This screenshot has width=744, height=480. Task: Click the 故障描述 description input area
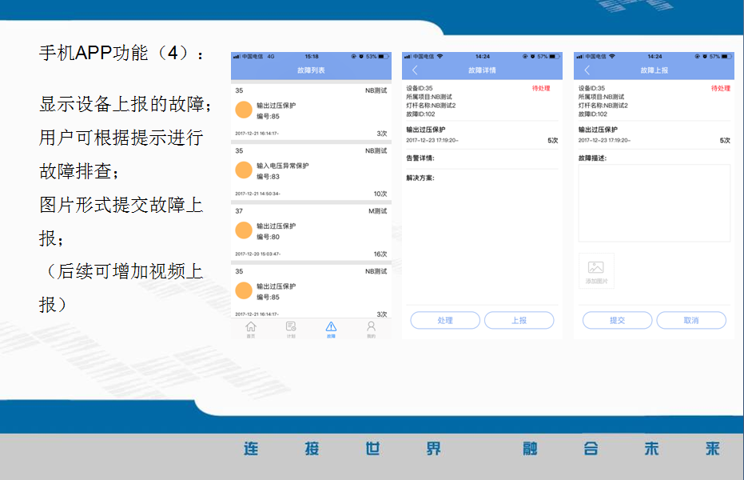click(x=654, y=203)
